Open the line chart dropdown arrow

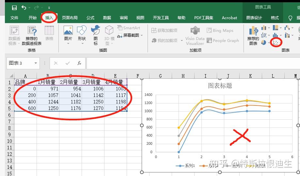[269, 35]
